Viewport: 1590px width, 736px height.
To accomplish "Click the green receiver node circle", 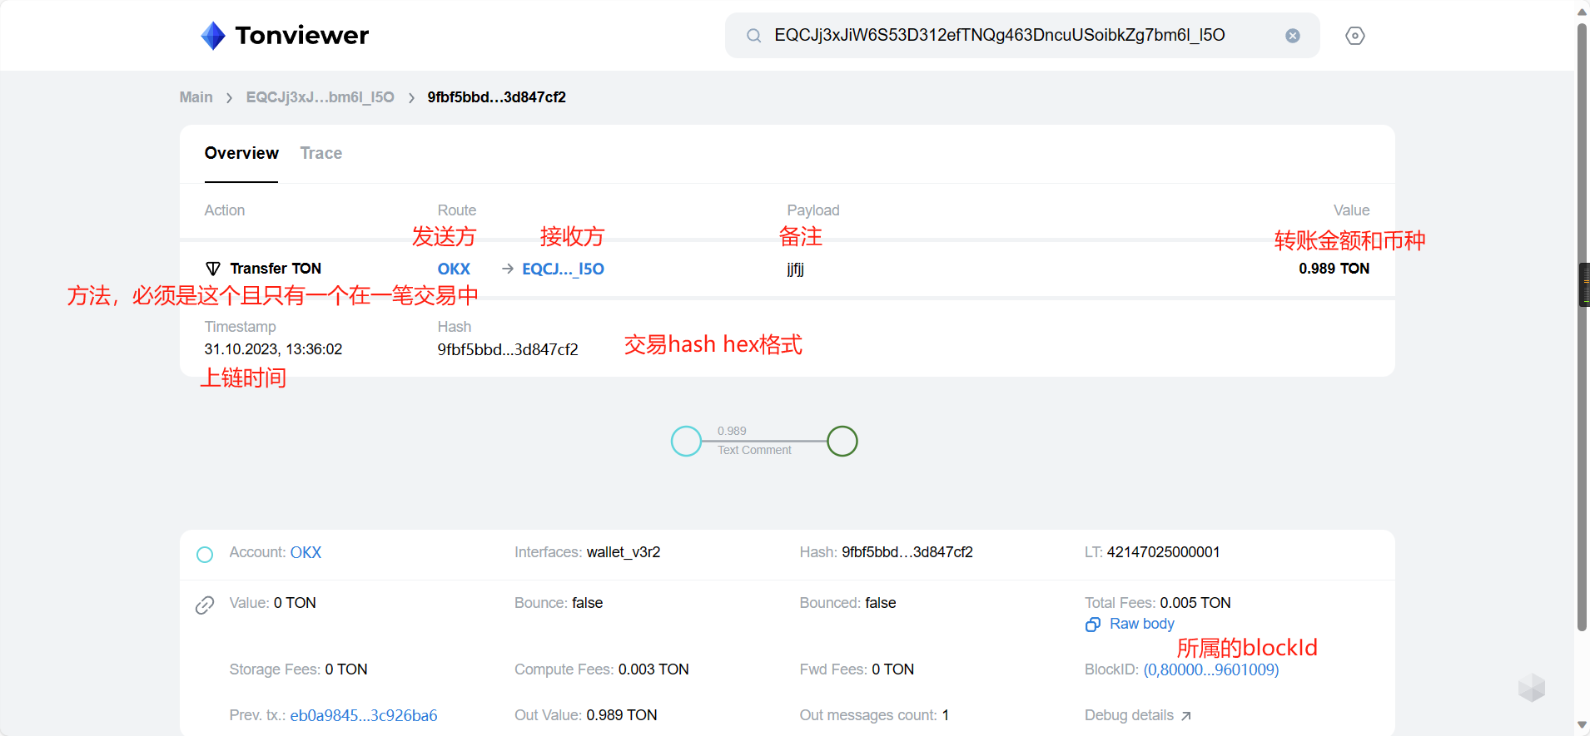I will pos(842,441).
